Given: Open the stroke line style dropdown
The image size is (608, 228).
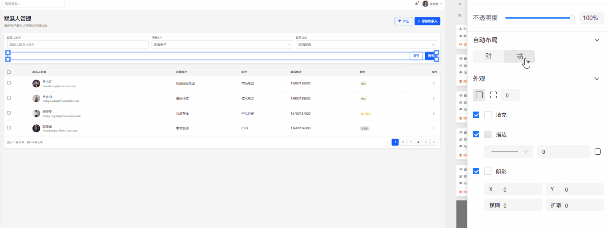Looking at the screenshot, I should click(x=508, y=152).
